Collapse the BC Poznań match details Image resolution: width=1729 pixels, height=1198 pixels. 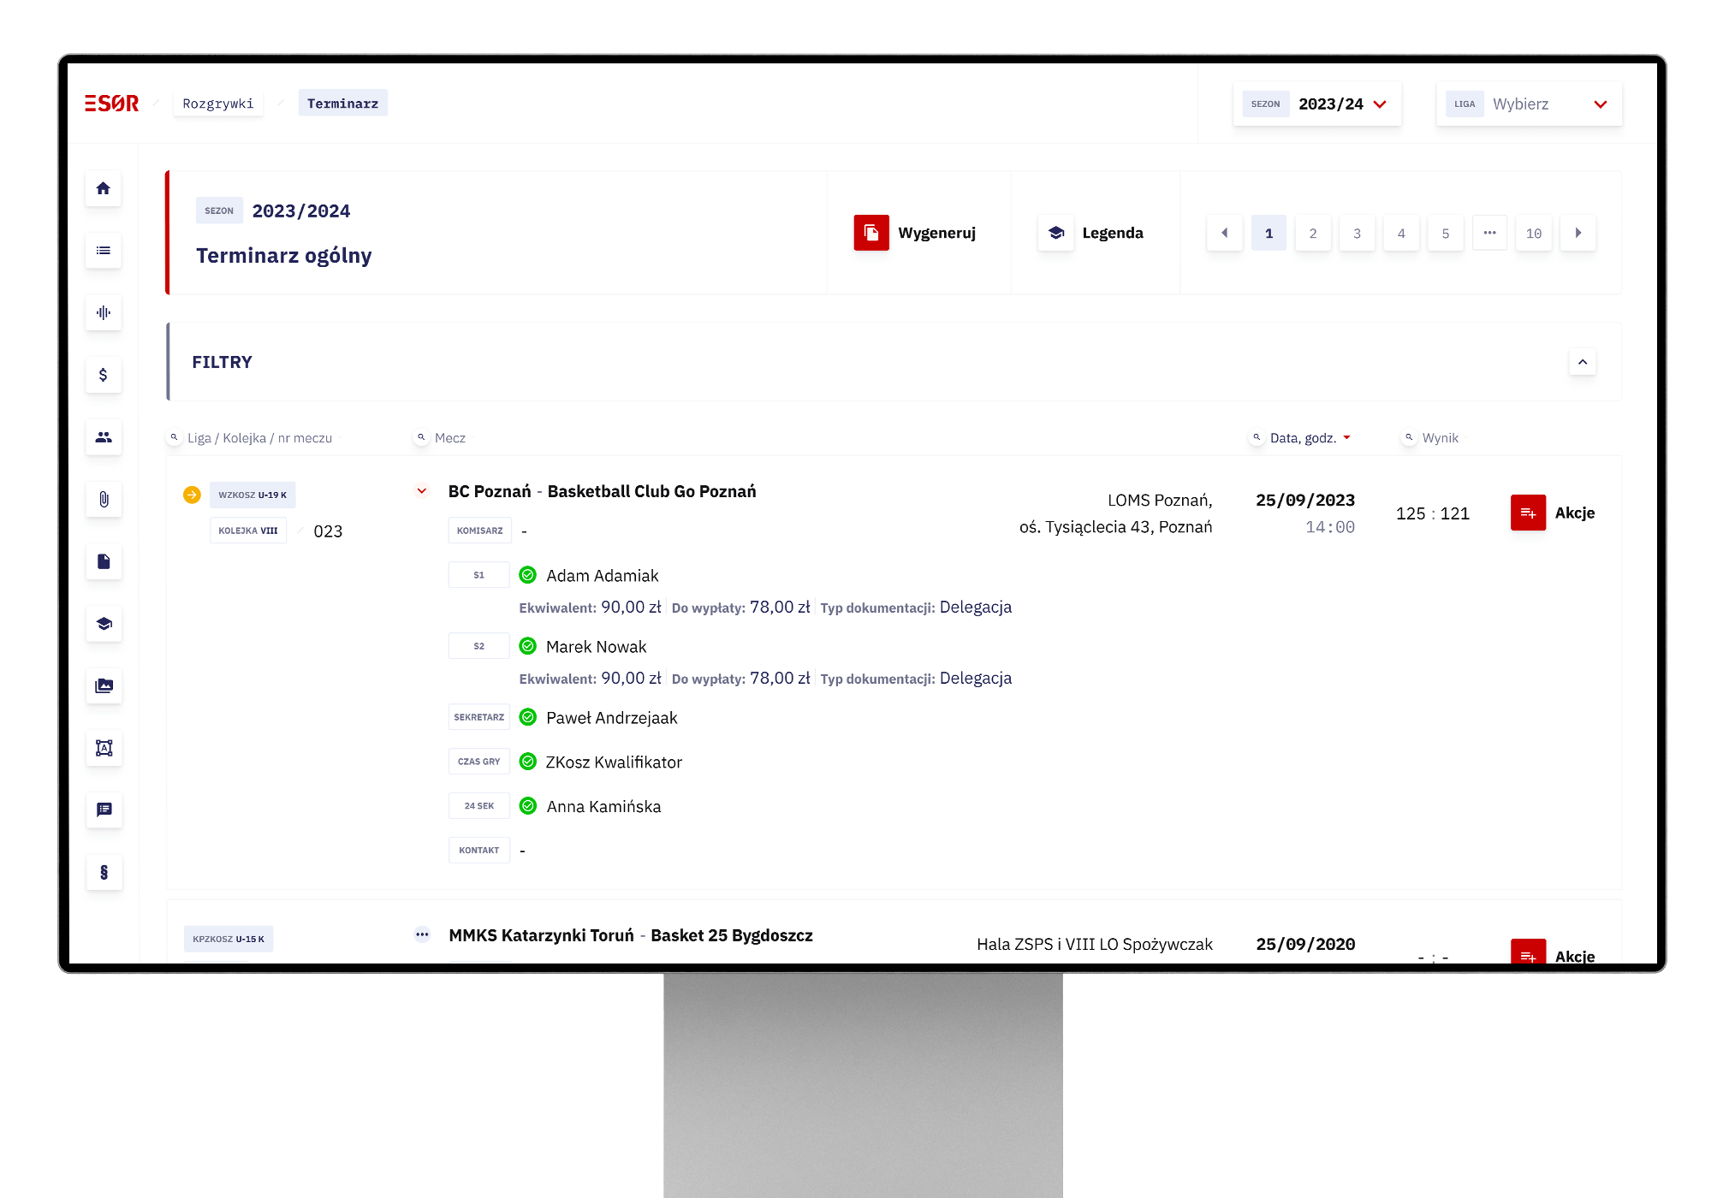click(421, 491)
